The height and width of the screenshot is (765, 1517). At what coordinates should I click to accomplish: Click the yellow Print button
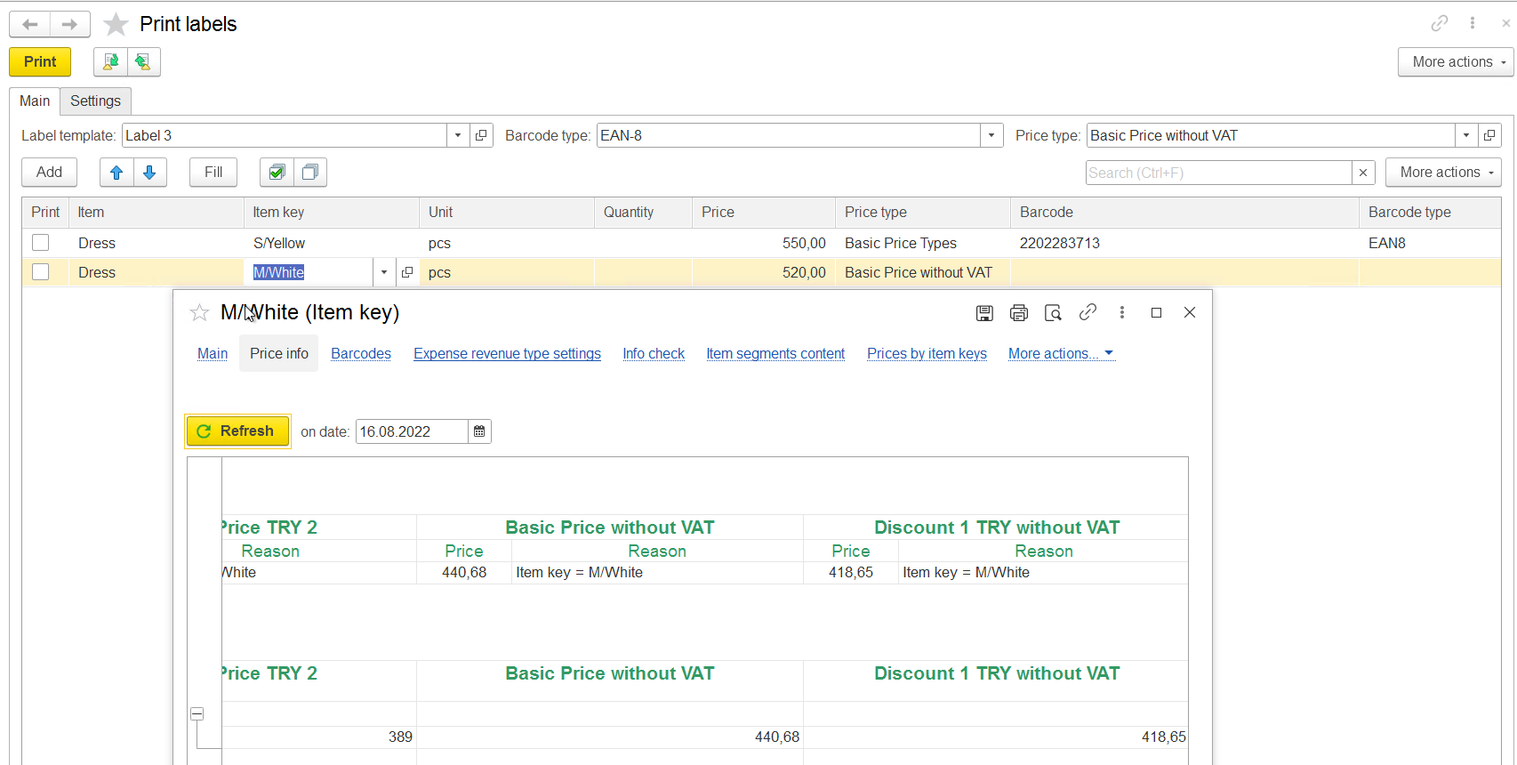(40, 61)
